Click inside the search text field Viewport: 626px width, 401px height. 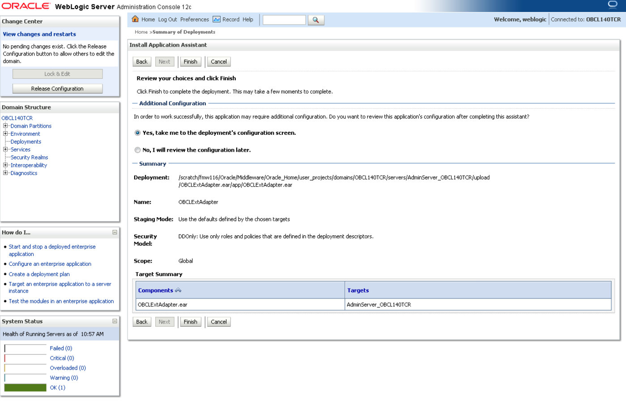tap(284, 19)
